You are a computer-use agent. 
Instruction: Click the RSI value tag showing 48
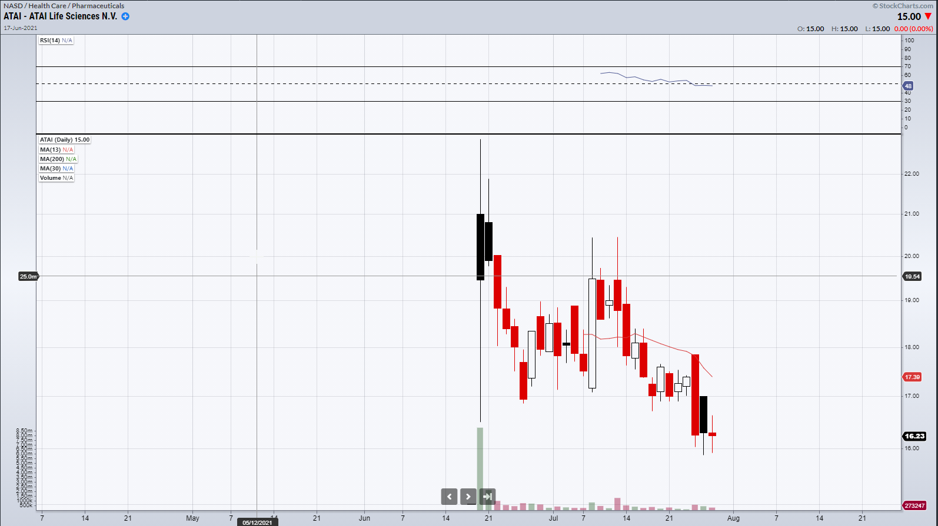(x=908, y=86)
